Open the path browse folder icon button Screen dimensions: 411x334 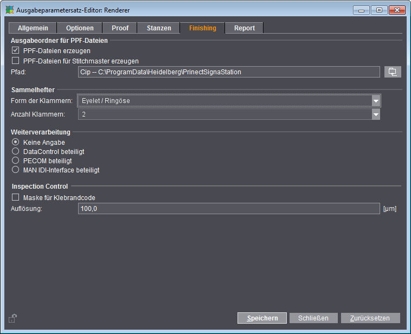tap(393, 72)
